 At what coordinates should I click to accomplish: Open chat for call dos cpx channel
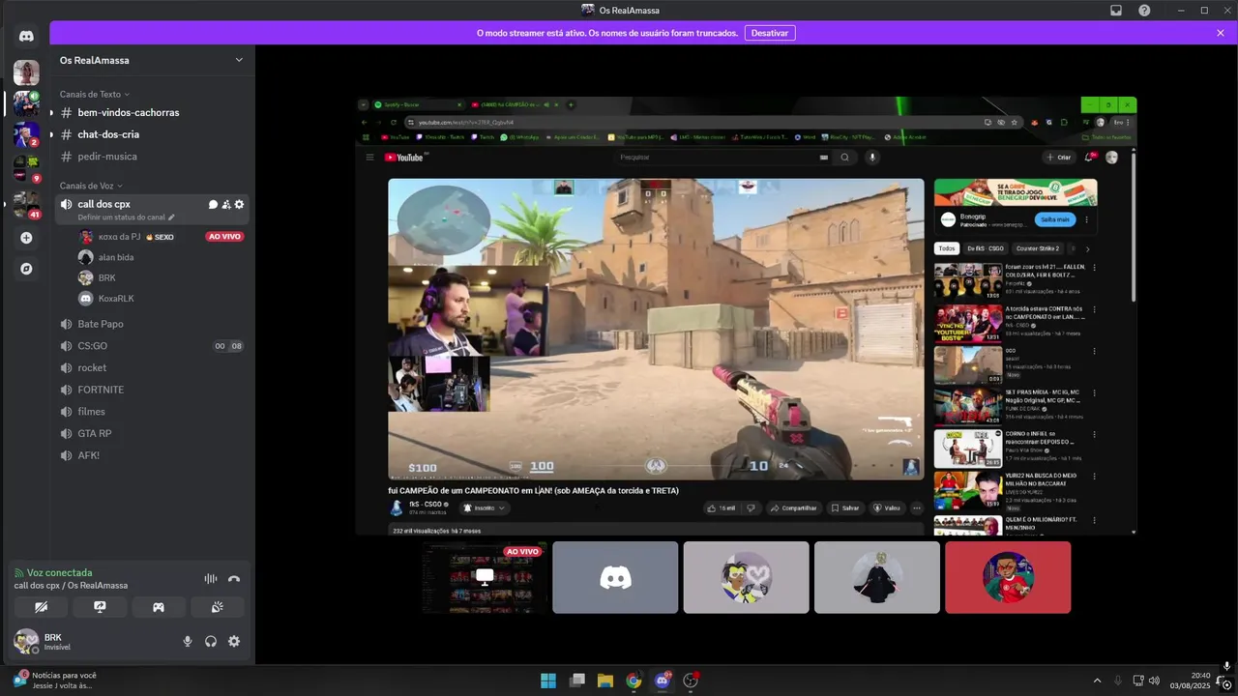click(x=213, y=204)
